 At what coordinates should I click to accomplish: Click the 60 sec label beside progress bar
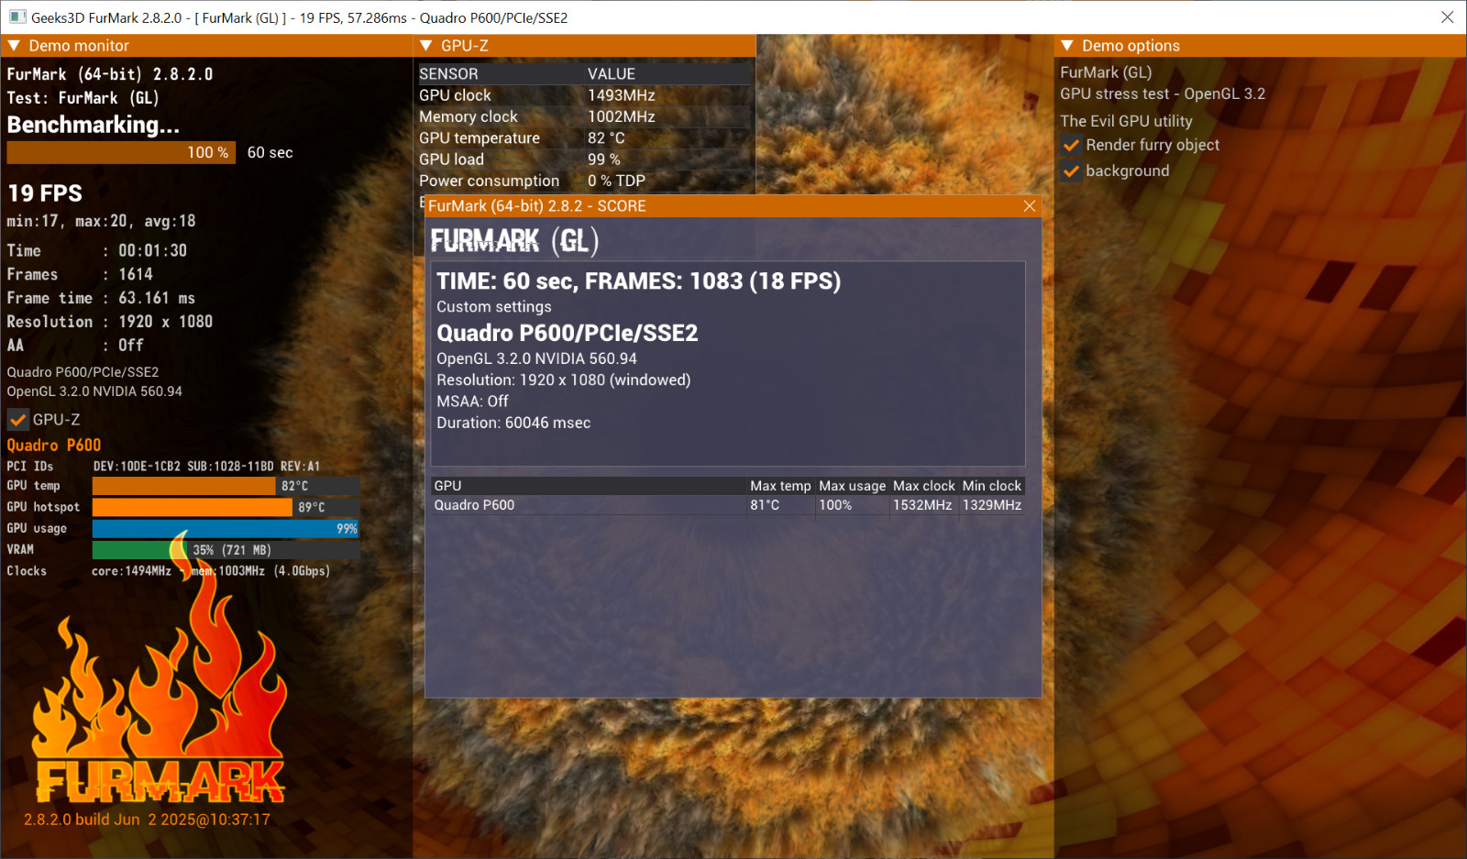270,153
